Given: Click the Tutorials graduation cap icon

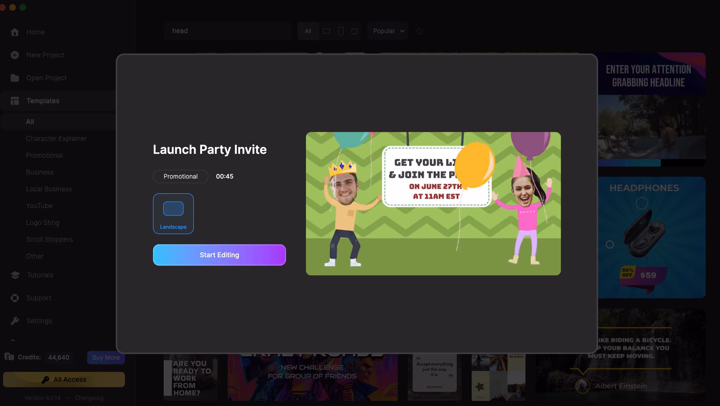Looking at the screenshot, I should click(x=15, y=275).
